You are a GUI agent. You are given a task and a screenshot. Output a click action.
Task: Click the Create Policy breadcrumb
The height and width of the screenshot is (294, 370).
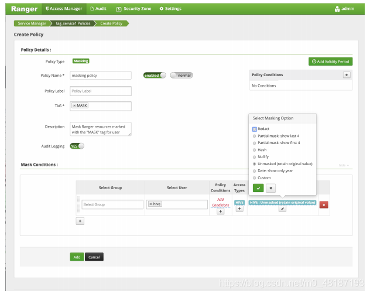[111, 23]
